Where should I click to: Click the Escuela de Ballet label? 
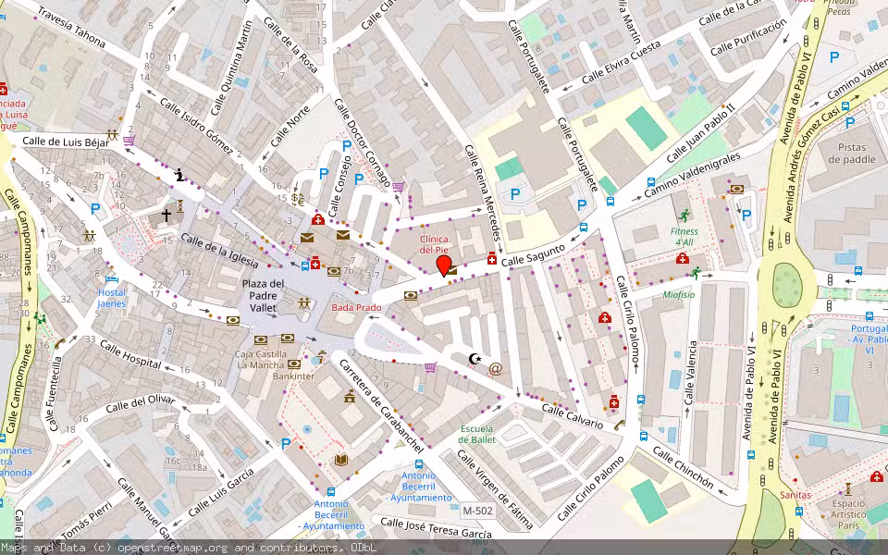478,435
